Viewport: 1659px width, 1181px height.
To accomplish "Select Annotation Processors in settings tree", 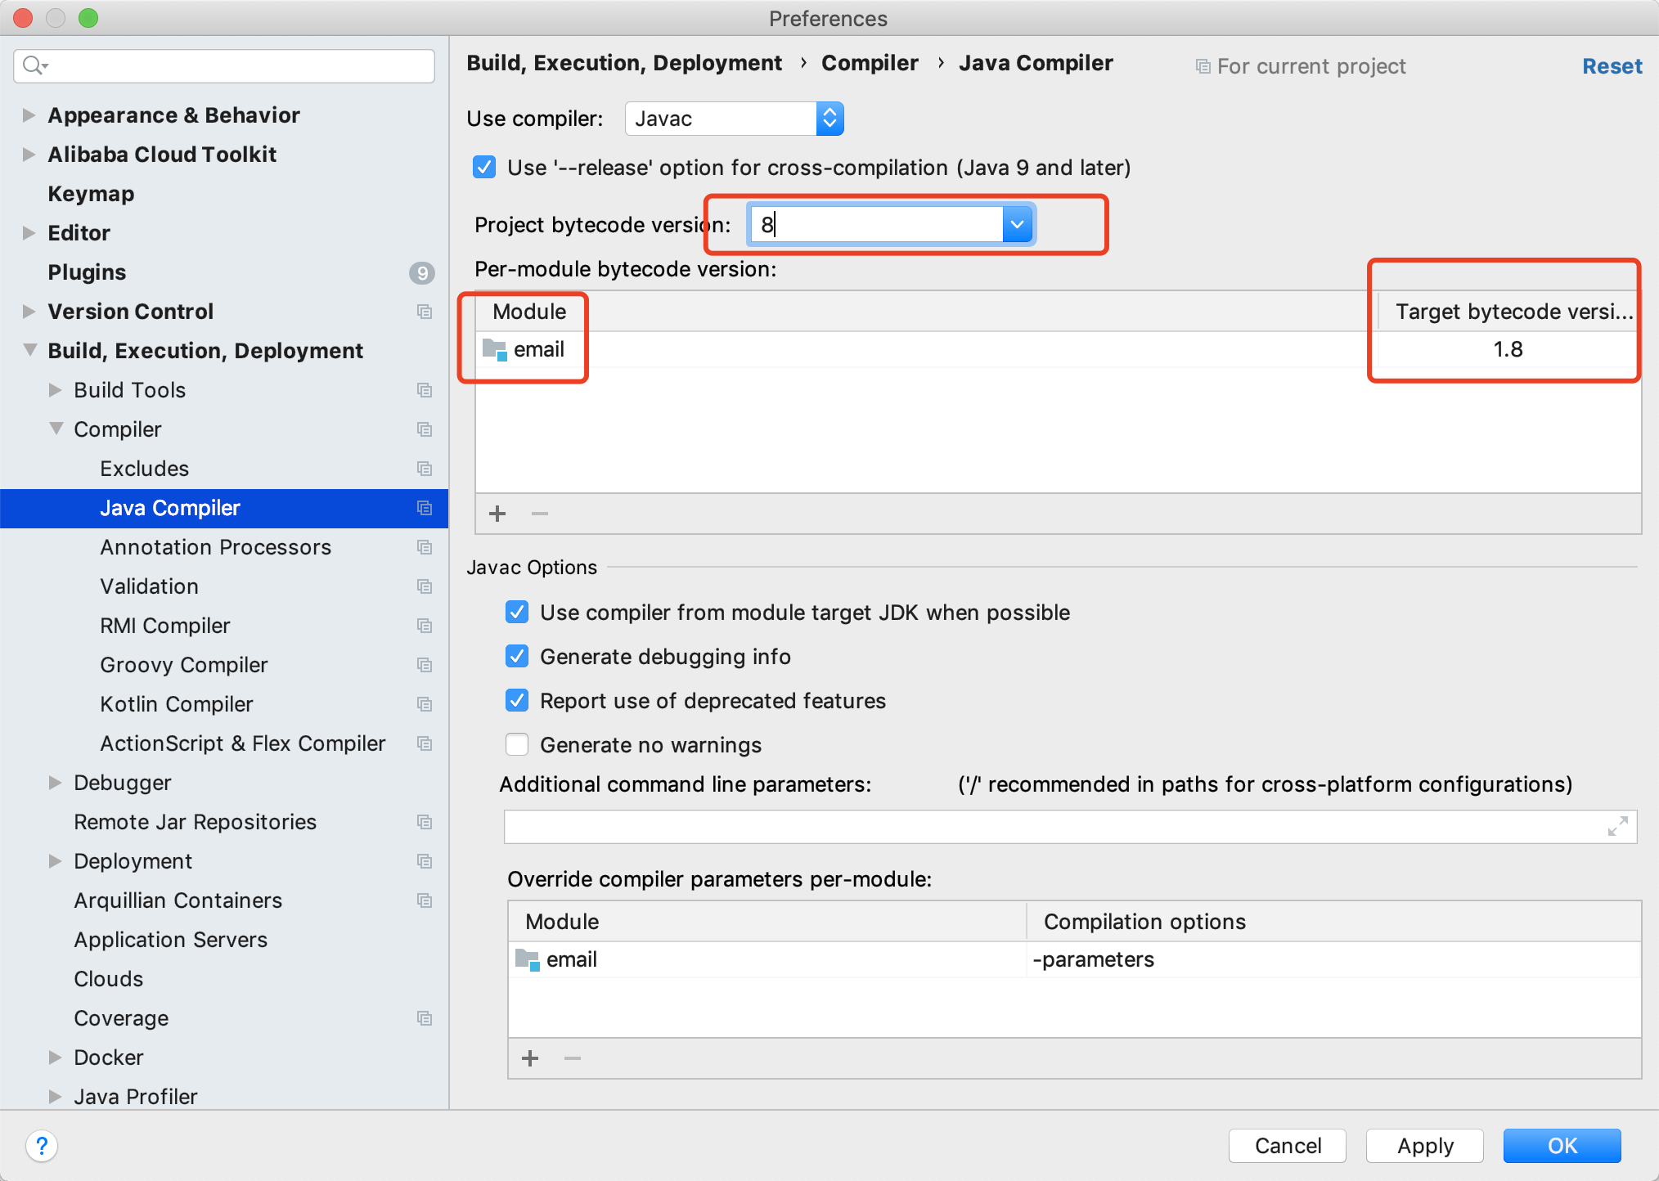I will [x=215, y=547].
